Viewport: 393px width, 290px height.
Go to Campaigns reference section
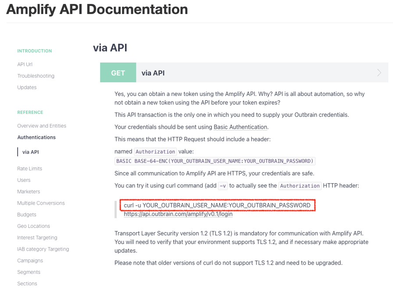pos(30,261)
